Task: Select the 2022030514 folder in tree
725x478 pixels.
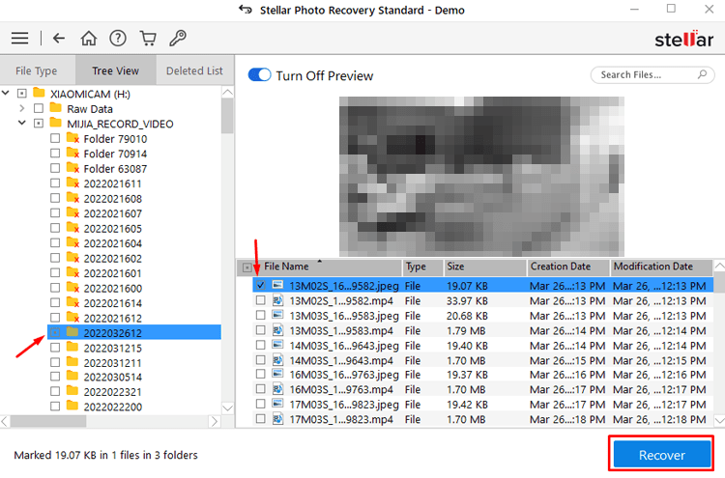Action: pos(113,378)
